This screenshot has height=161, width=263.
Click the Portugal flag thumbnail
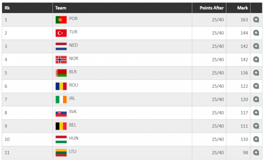pyautogui.click(x=61, y=20)
